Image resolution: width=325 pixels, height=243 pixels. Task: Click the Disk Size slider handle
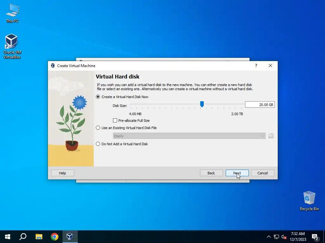click(x=202, y=104)
